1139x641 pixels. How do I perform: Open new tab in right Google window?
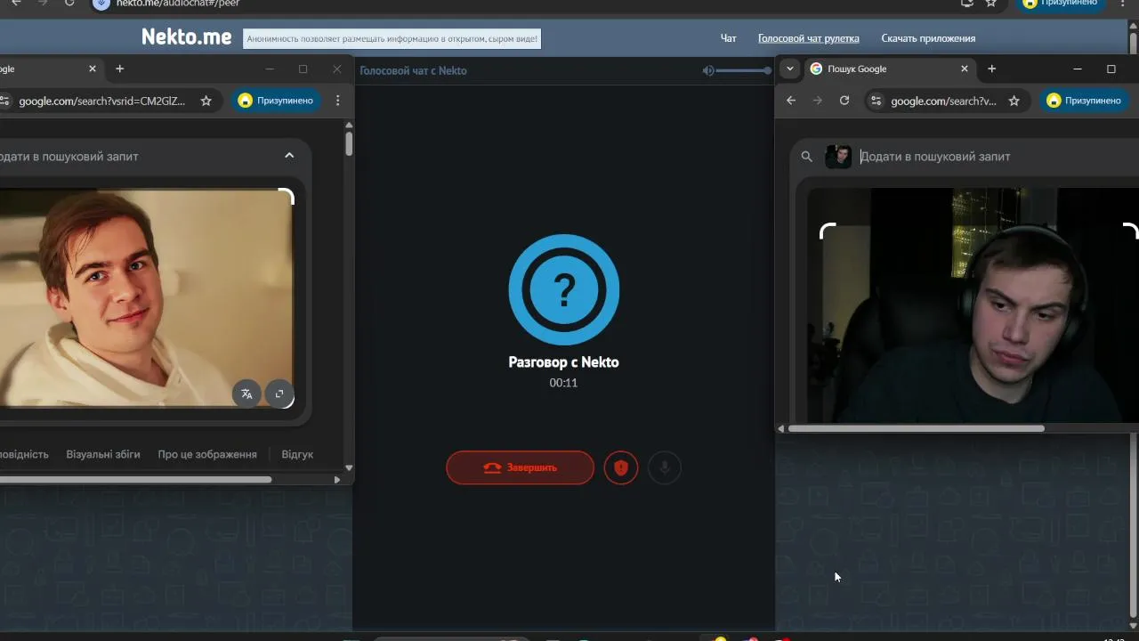pyautogui.click(x=991, y=69)
